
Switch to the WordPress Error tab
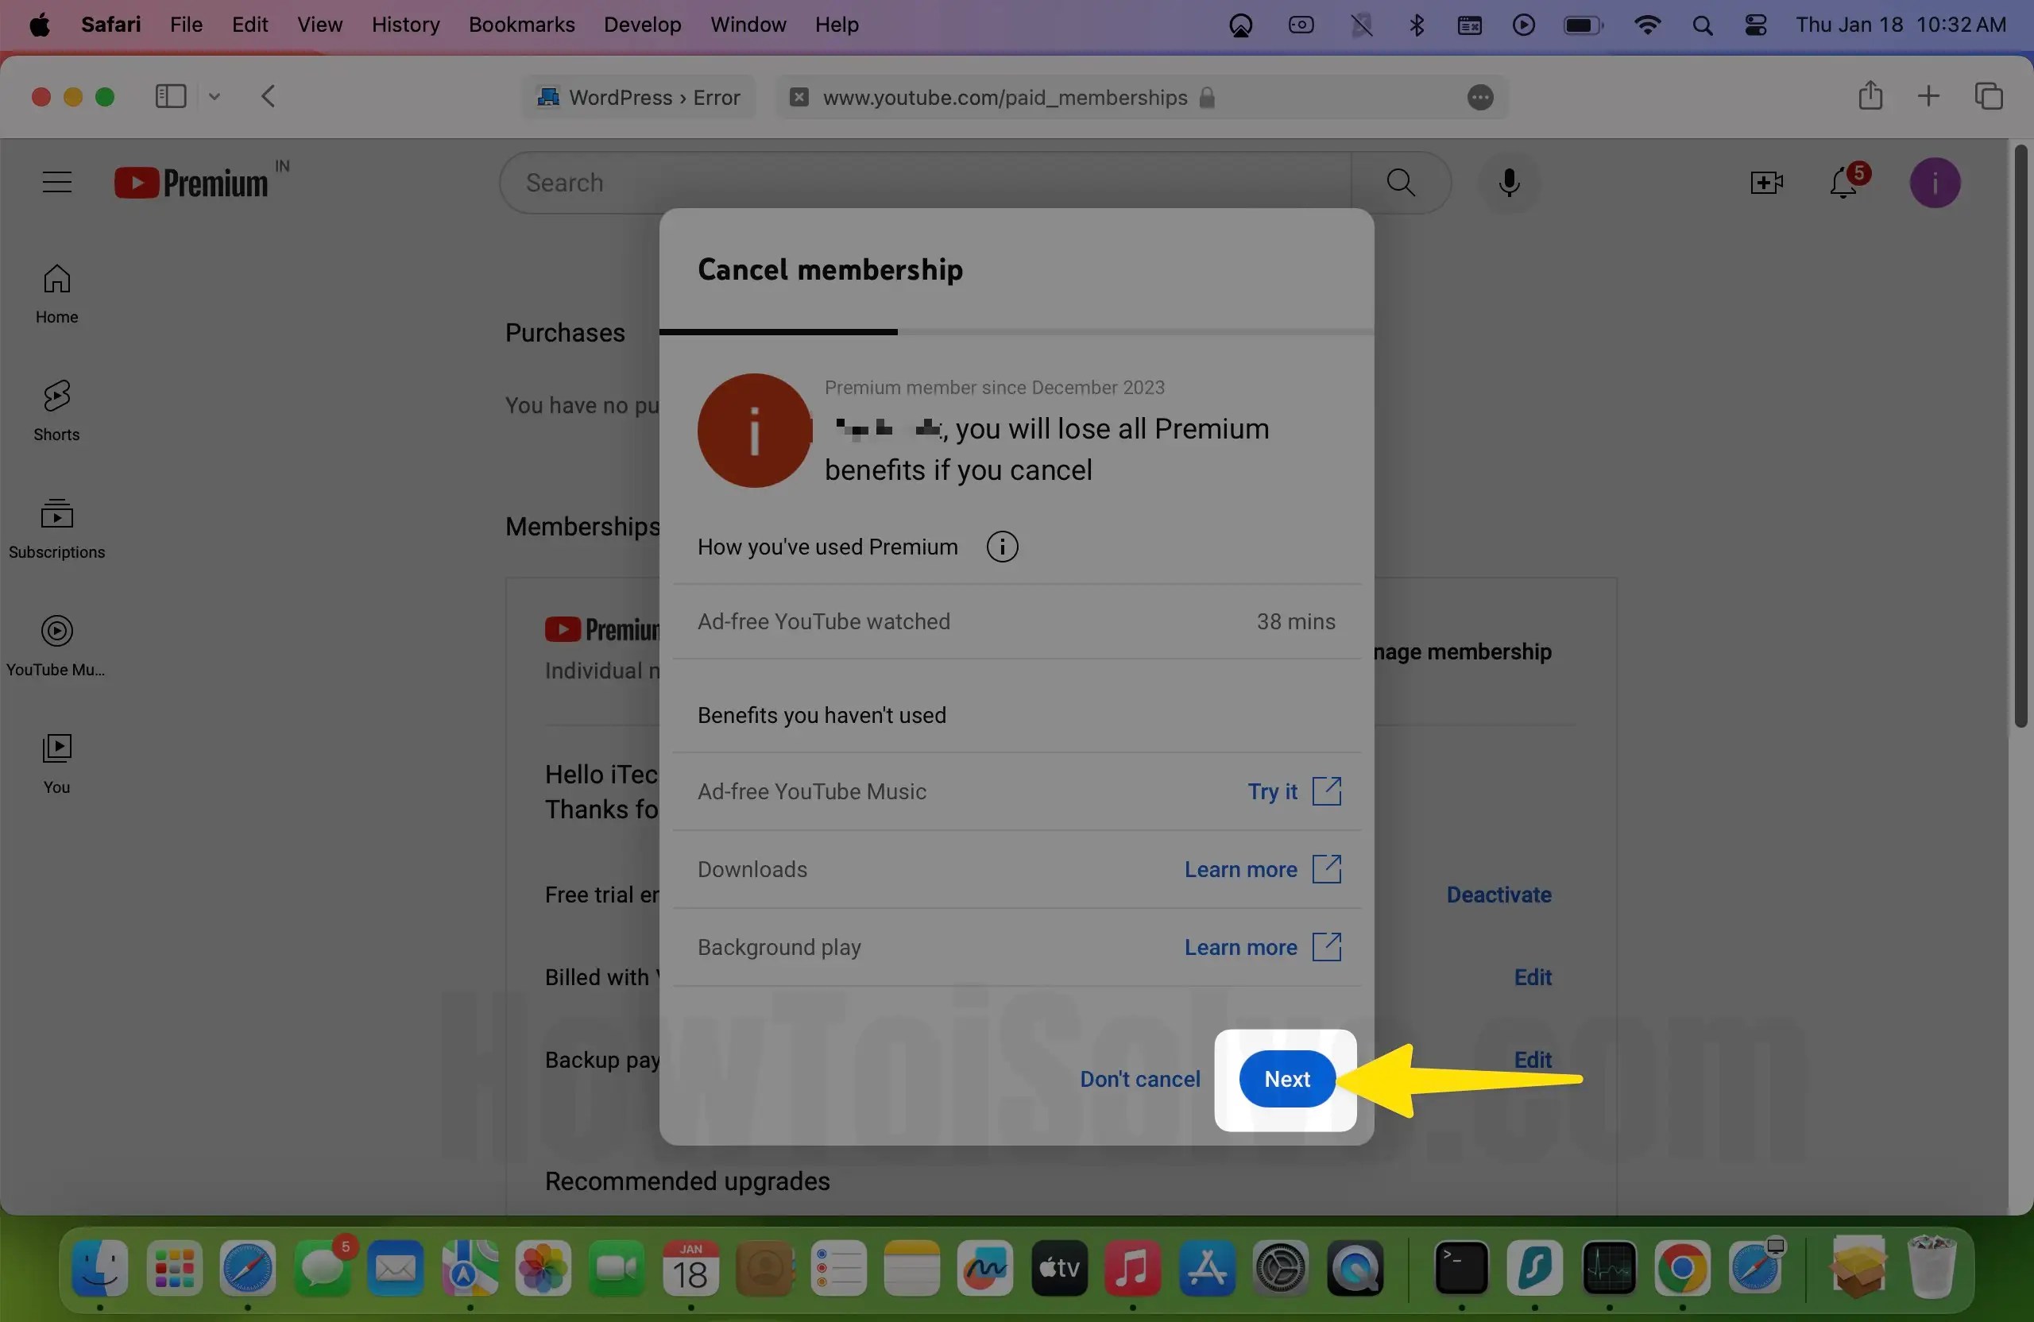pyautogui.click(x=638, y=97)
